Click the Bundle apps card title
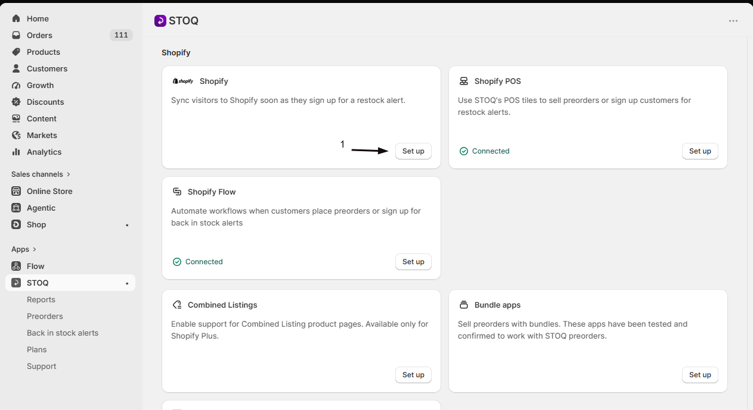 tap(497, 305)
